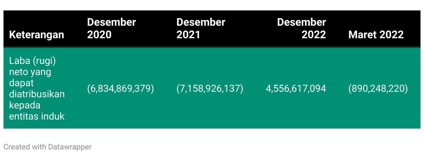
Task: Click the (7,158,926,137) value cell
Action: pyautogui.click(x=210, y=89)
